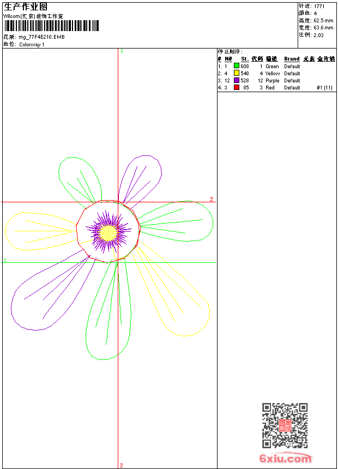The height and width of the screenshot is (469, 338).
Task: Click the Brand column header
Action: pos(292,59)
